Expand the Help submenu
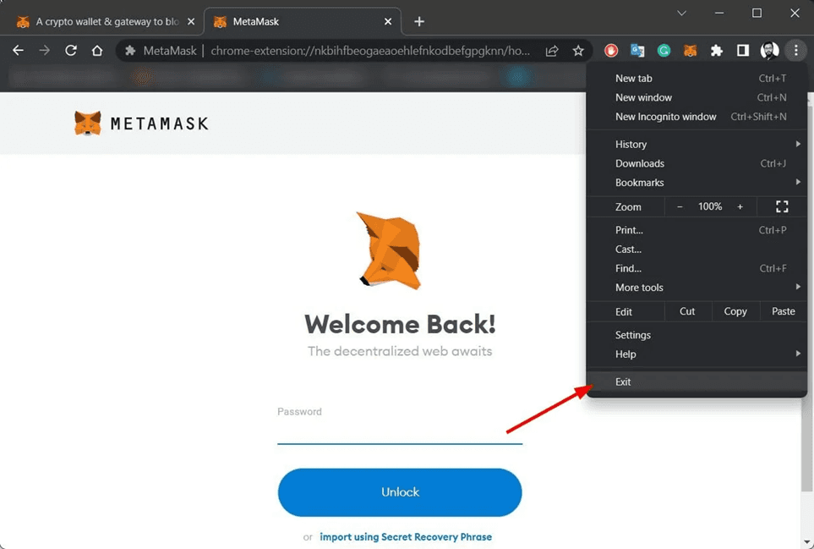814x549 pixels. pyautogui.click(x=697, y=354)
